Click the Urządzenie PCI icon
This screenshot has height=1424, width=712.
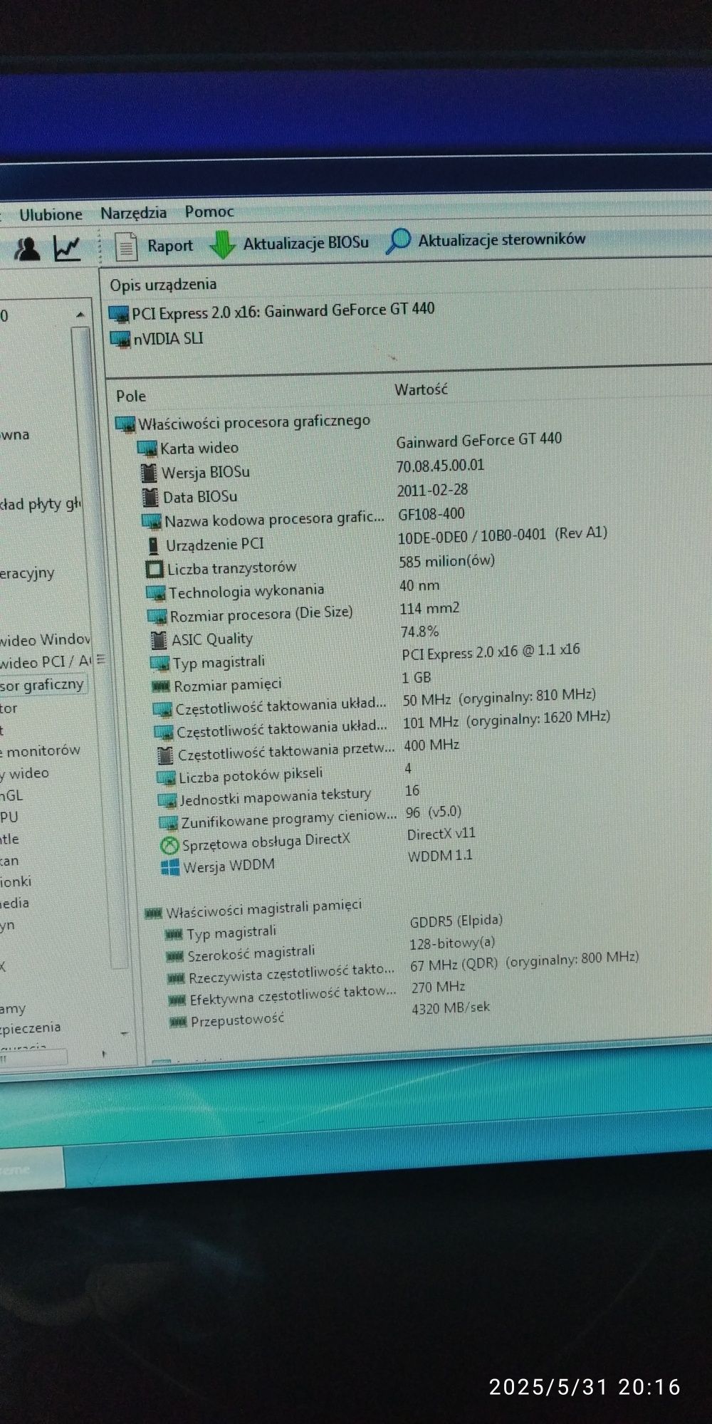pyautogui.click(x=152, y=545)
